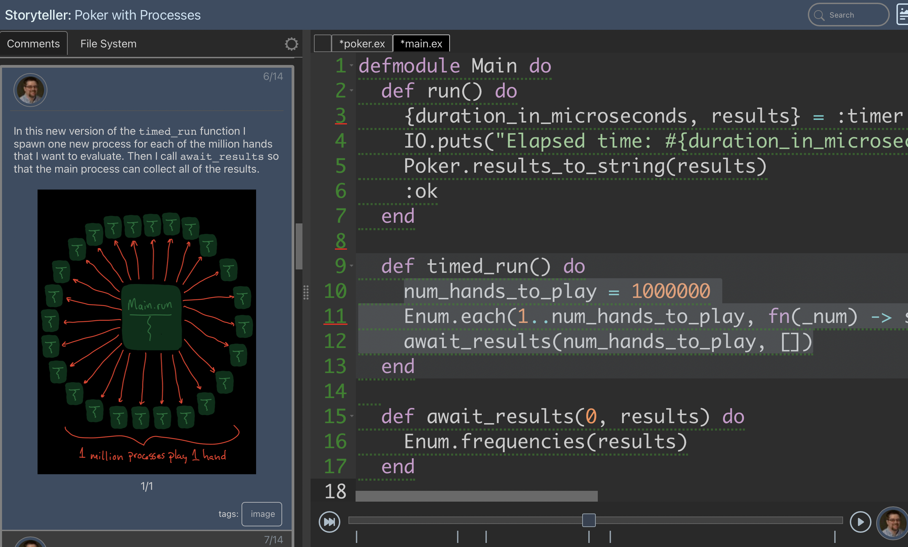Click the Comments panel toggle
908x547 pixels.
click(33, 43)
